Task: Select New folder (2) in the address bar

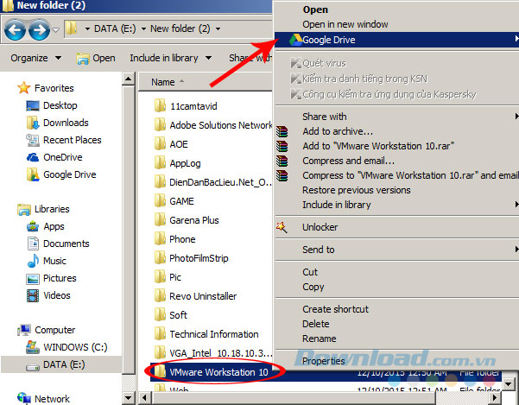Action: [180, 28]
